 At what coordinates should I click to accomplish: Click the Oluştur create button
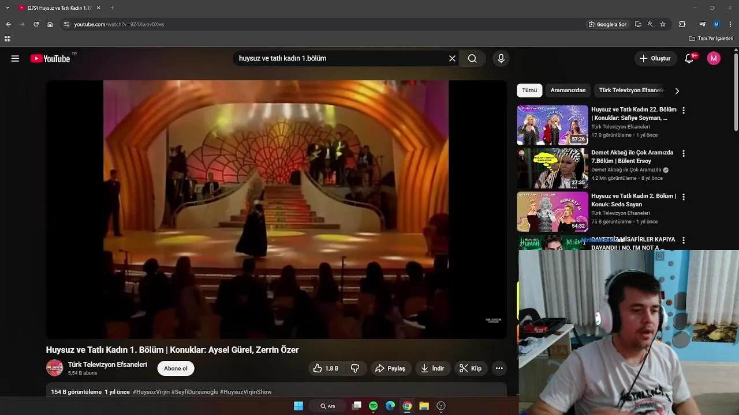(655, 58)
